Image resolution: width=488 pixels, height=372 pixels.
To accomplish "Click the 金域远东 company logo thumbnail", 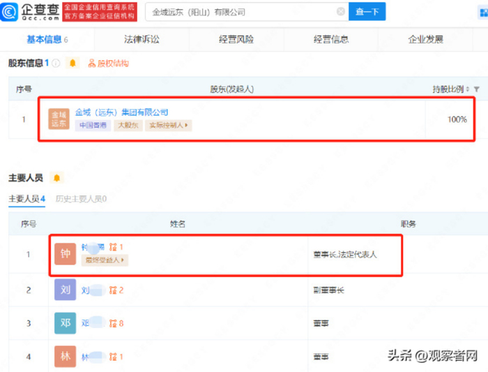I will click(59, 119).
